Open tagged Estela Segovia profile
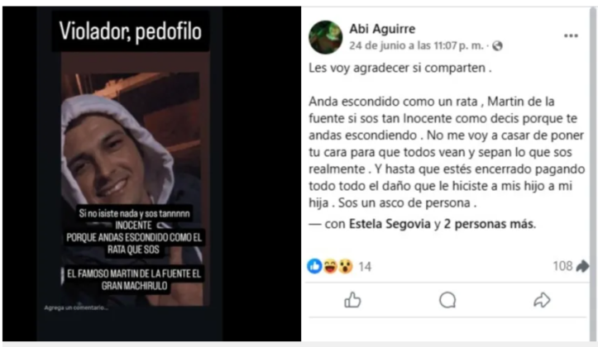Viewport: 598px width, 347px height. (390, 224)
